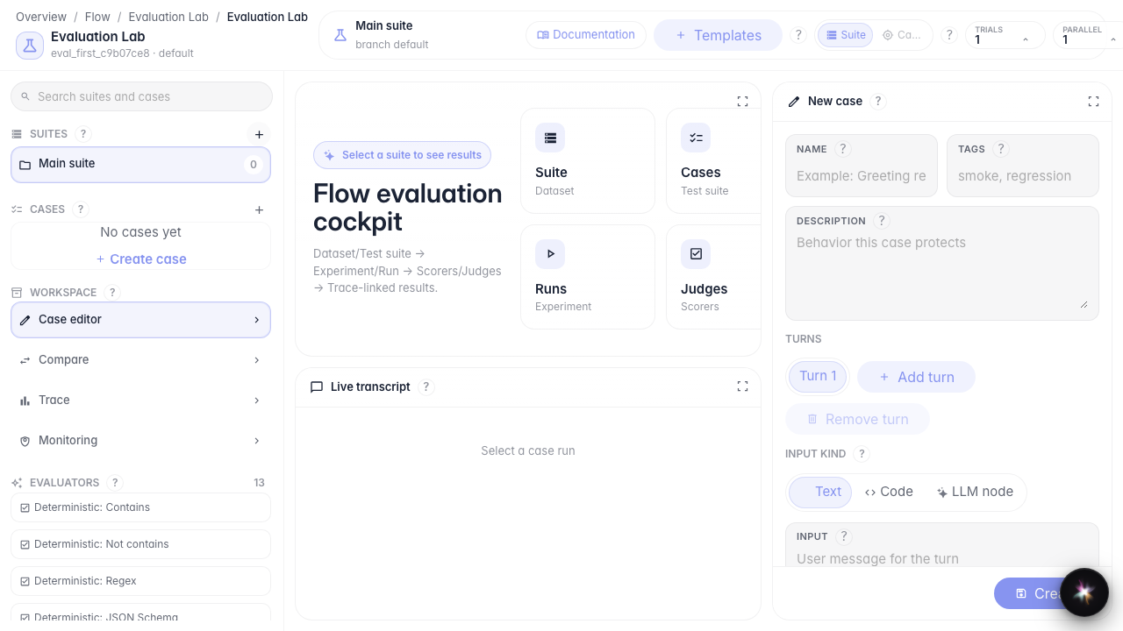Image resolution: width=1123 pixels, height=631 pixels.
Task: Open the Templates button
Action: pos(718,35)
